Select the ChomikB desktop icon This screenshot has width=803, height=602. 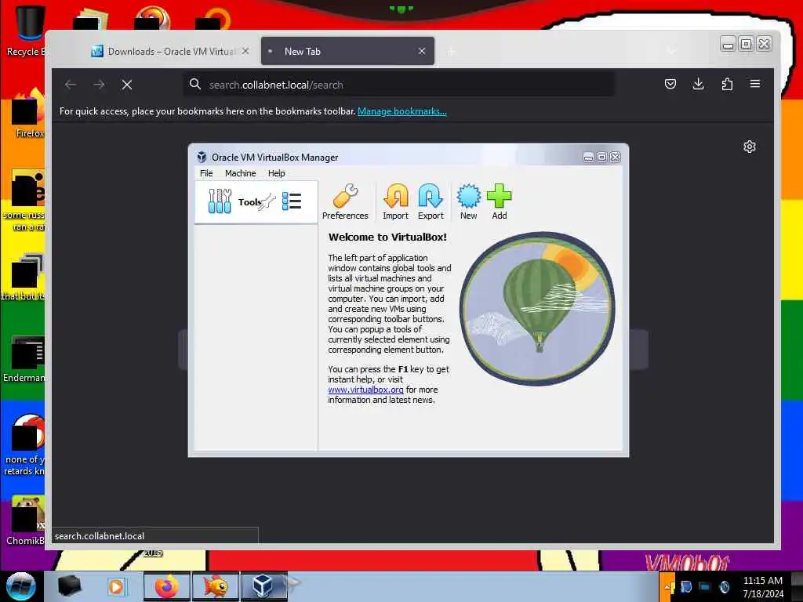point(26,520)
